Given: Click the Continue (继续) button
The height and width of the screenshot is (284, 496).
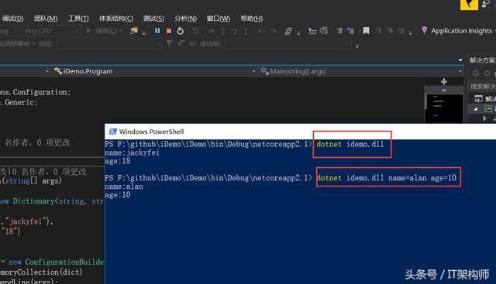Looking at the screenshot, I should pos(102,31).
